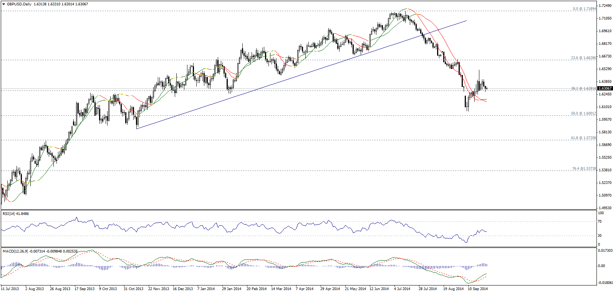Click the 31 Oct 2013 date label
Screen dimensions: 613x292
133,289
